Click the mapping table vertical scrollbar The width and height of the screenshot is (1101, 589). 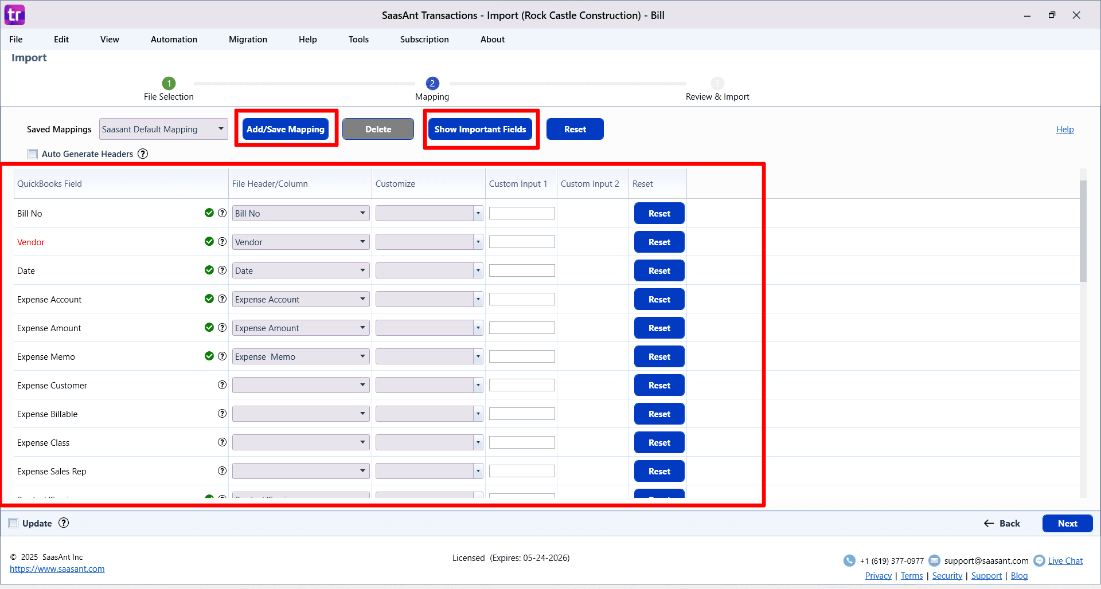[x=1083, y=231]
